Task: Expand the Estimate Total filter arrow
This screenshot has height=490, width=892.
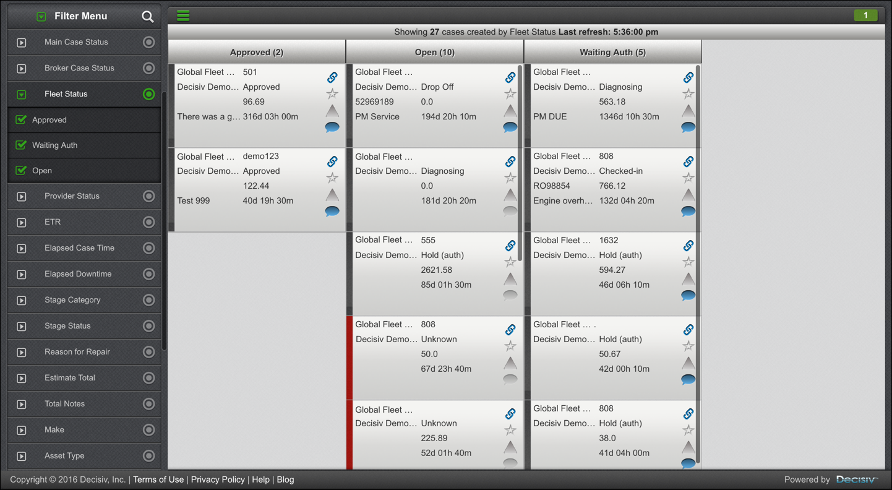Action: tap(22, 379)
